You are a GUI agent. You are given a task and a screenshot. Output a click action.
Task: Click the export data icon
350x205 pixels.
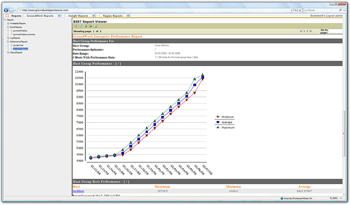point(86,26)
